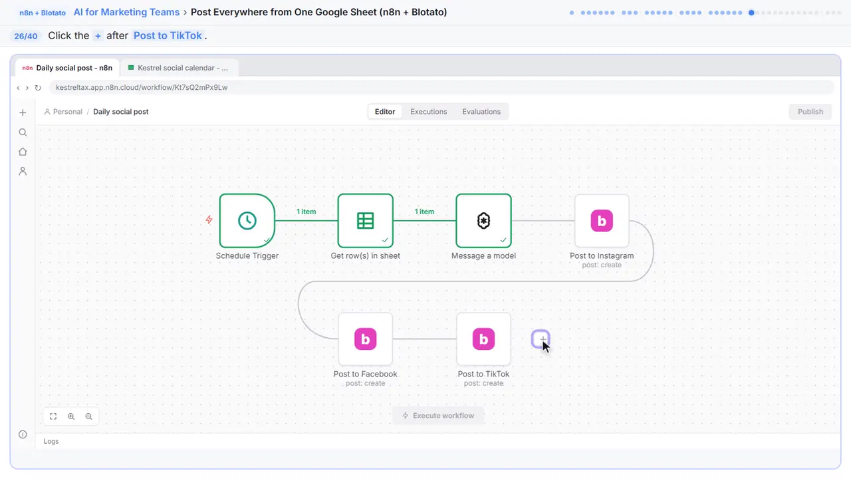This screenshot has height=479, width=851.
Task: Click the 1 item label after Get row(s)
Action: (424, 212)
